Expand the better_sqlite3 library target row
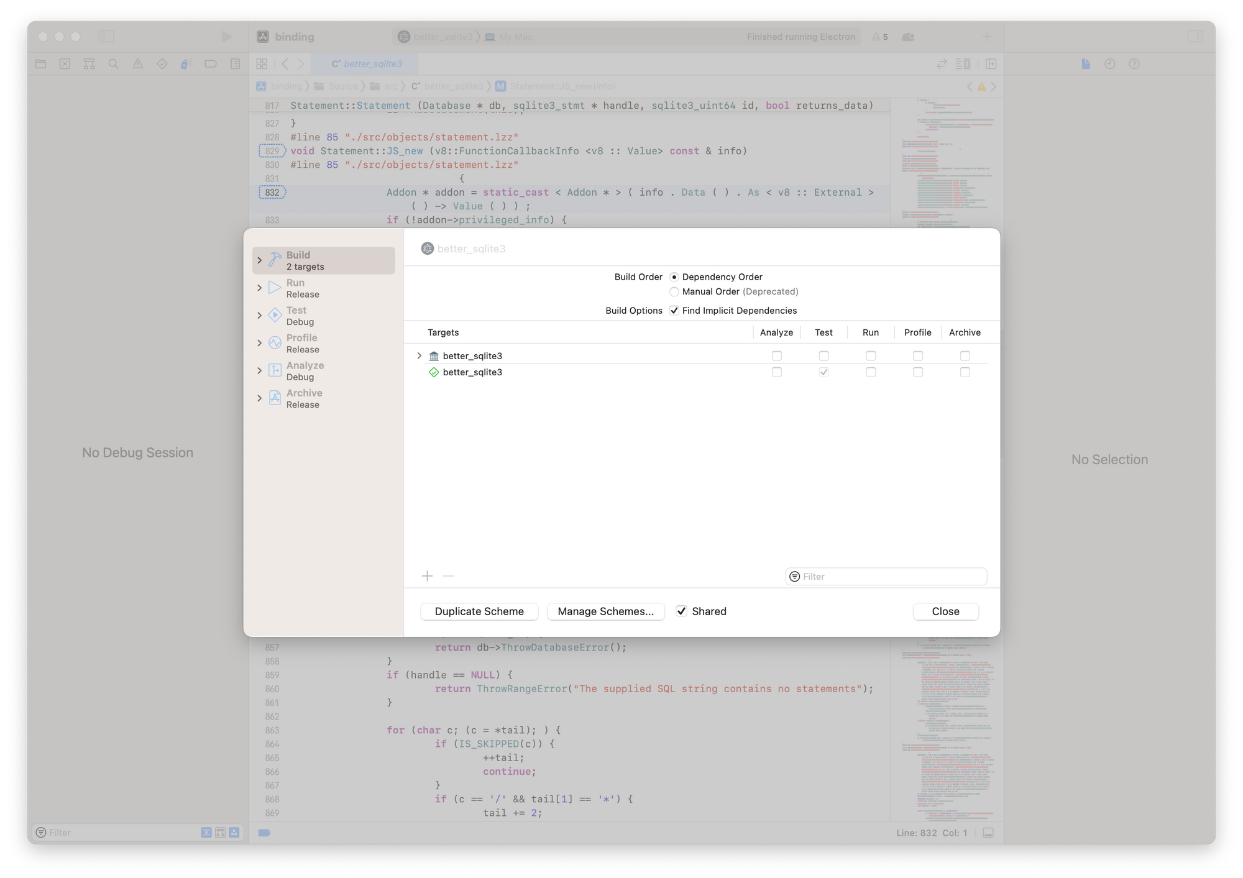1243x878 pixels. point(420,356)
